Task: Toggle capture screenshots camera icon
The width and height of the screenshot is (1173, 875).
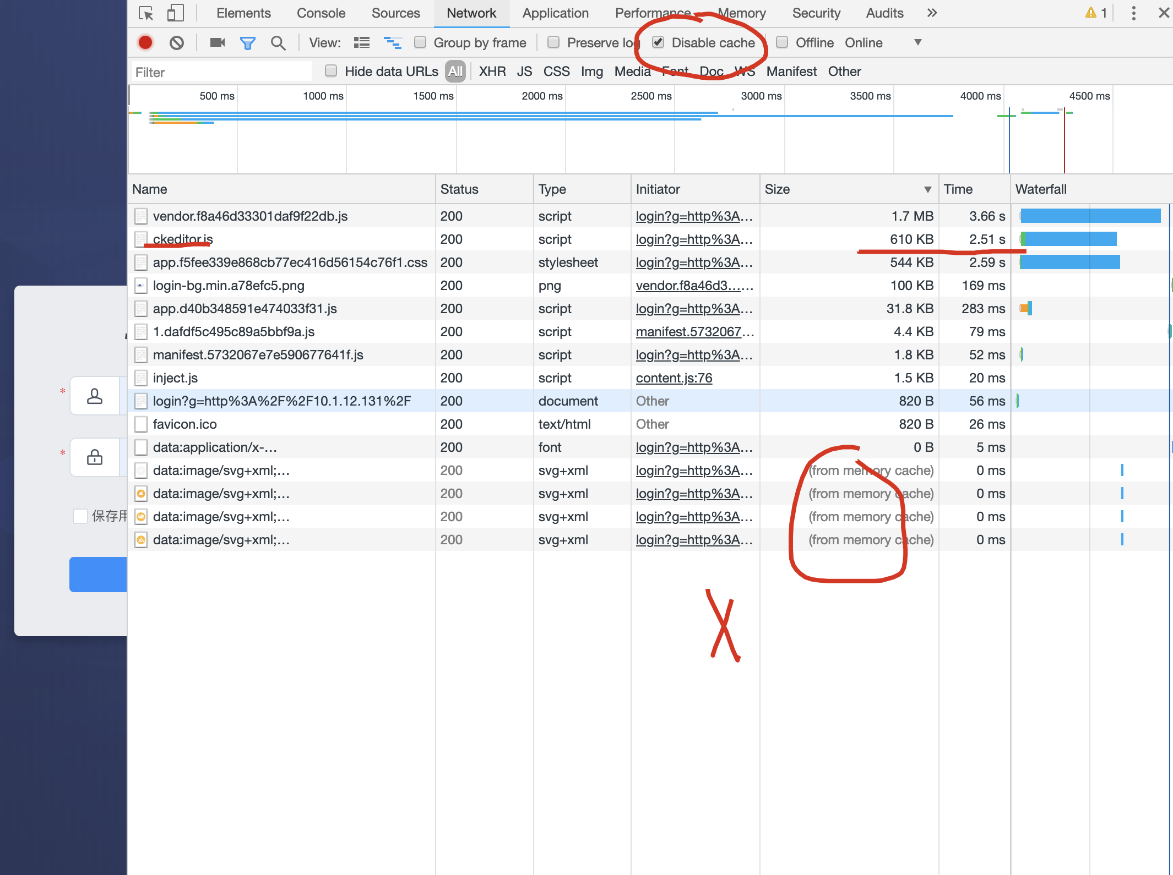Action: point(218,42)
